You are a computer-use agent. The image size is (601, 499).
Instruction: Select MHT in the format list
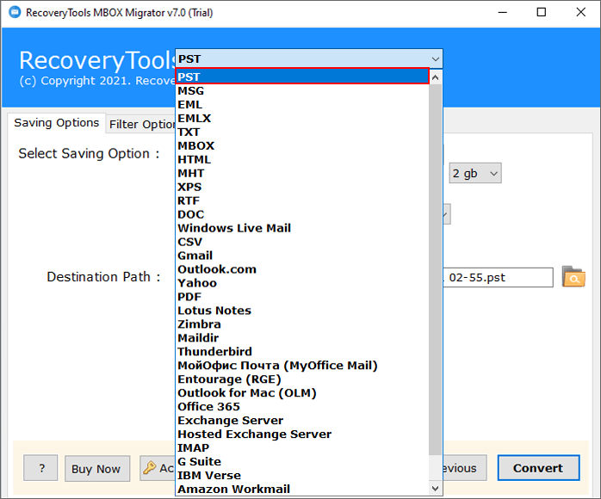coord(302,174)
